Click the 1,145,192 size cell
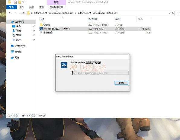The image size is (180, 140). pos(144,29)
